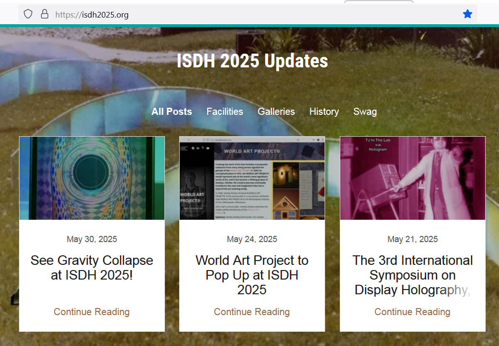The height and width of the screenshot is (346, 499).
Task: Go to the Swag category
Action: [x=365, y=112]
